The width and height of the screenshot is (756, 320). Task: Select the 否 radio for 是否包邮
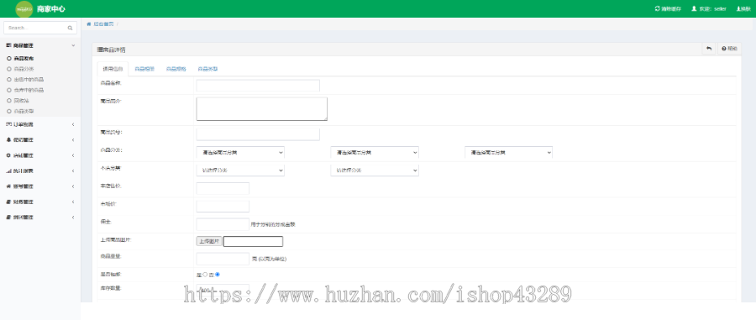point(218,274)
